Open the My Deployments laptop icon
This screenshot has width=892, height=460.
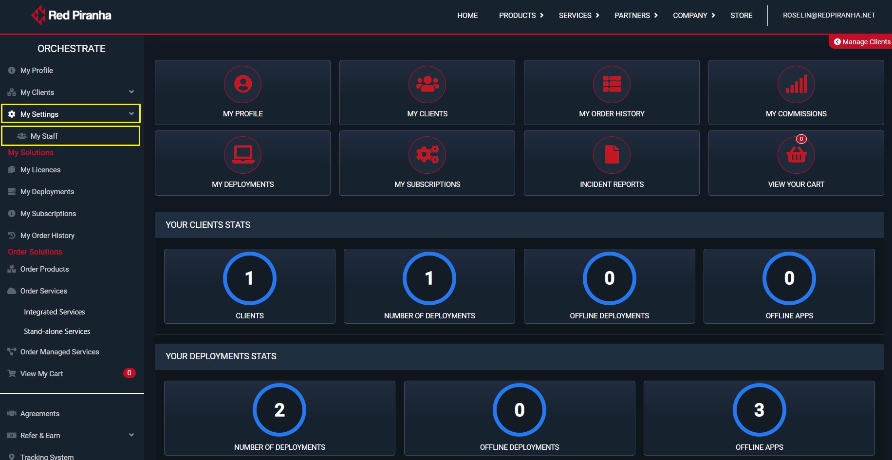(x=242, y=155)
